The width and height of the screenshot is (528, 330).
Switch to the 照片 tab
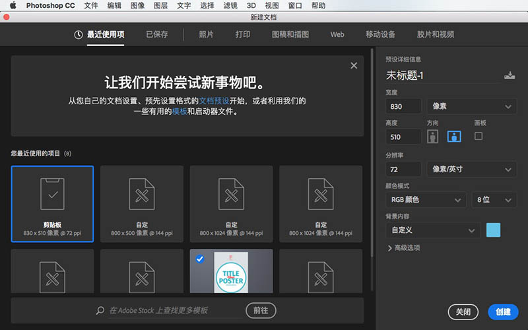click(206, 34)
